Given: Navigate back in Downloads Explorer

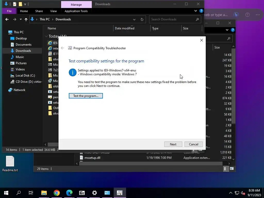Looking at the screenshot, I should 7,19.
